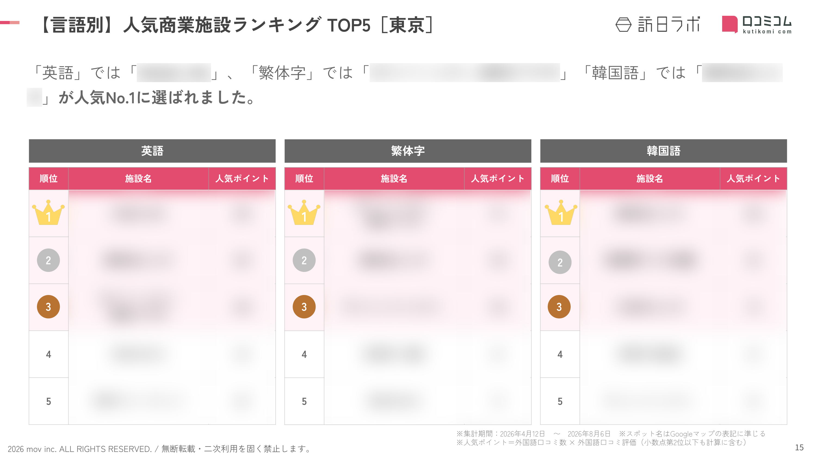Click the page number 15
This screenshot has height=459, width=816.
799,448
